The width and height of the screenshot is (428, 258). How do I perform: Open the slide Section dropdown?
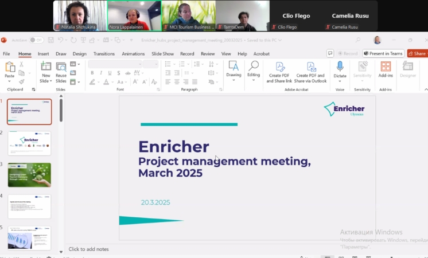(75, 81)
